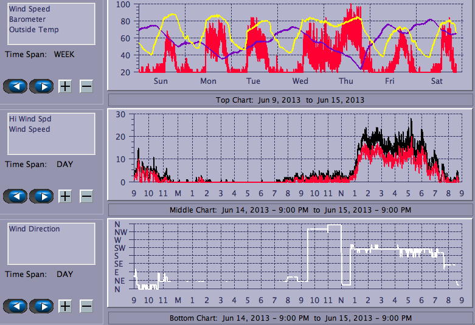The width and height of the screenshot is (475, 325).
Task: Advance middle chart forward one day
Action: click(41, 196)
